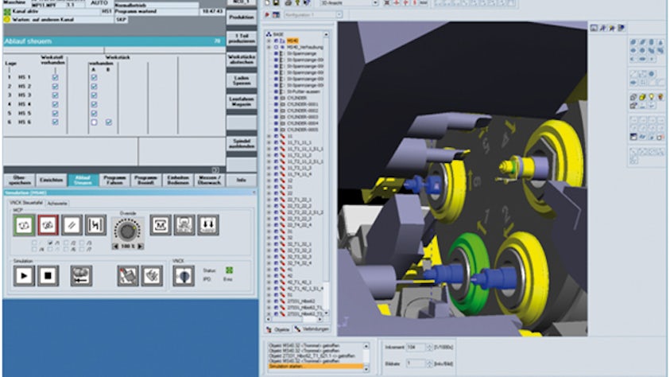This screenshot has height=377, width=670.
Task: Click the save disk icon in top toolbar
Action: click(x=276, y=3)
